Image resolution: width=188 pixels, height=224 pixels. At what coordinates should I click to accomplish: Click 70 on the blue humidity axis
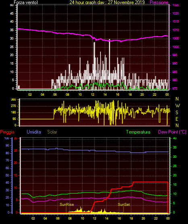(x=7, y=160)
